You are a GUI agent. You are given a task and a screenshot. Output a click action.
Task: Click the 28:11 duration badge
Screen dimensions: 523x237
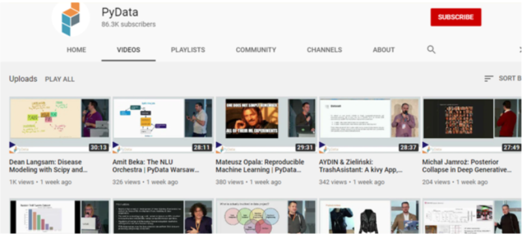202,147
